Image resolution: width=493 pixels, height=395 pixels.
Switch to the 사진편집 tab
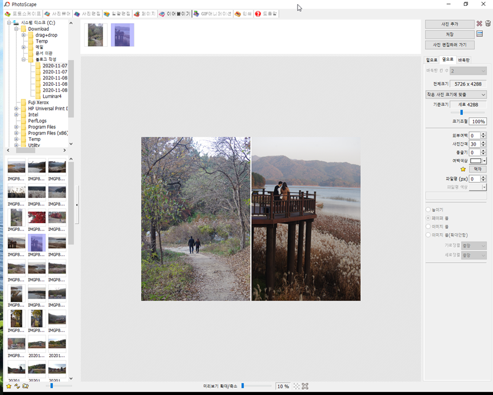(88, 14)
